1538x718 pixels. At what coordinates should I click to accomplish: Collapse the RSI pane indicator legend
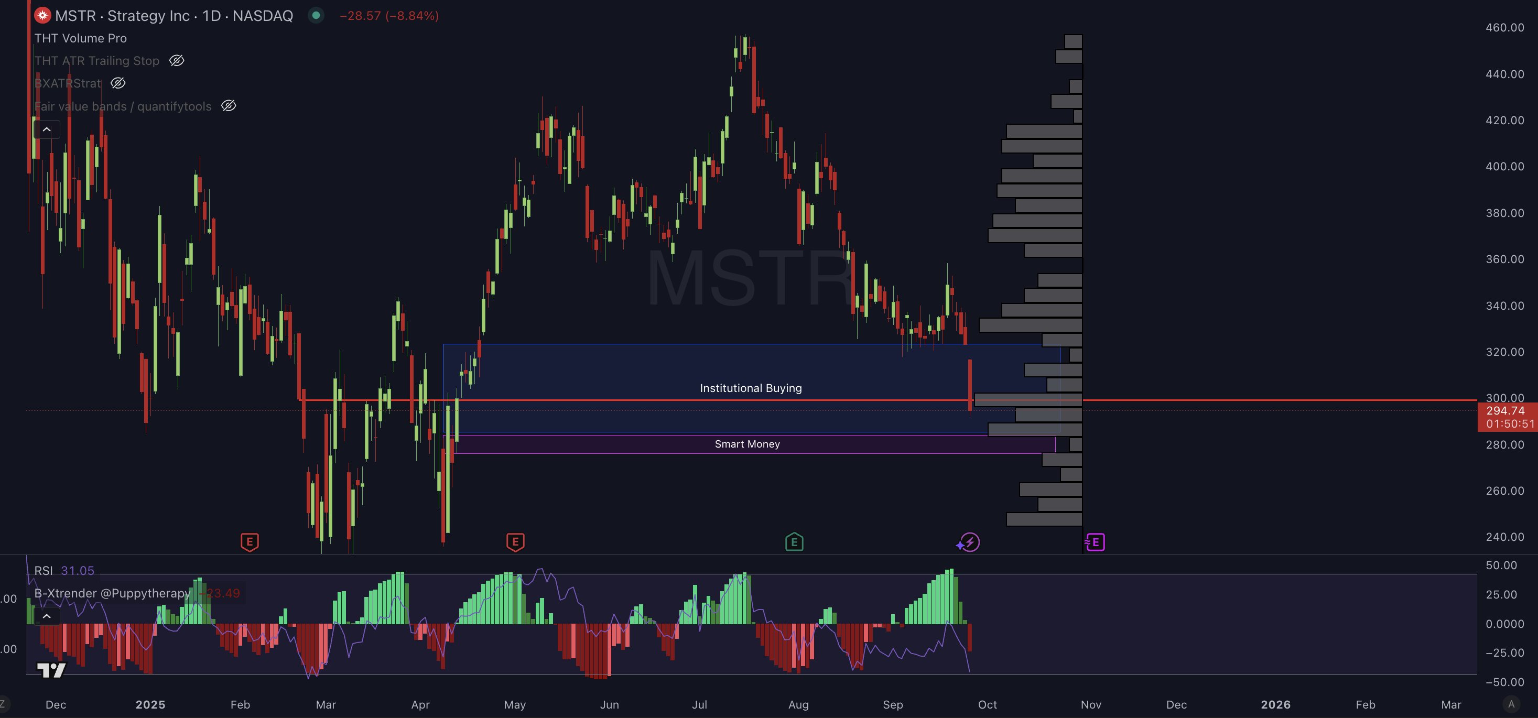47,616
